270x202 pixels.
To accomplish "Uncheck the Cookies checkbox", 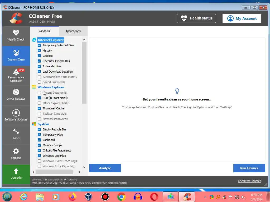I will [39, 56].
